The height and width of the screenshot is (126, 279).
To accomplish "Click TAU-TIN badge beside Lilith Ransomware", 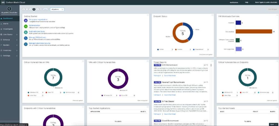I will click(157, 65).
